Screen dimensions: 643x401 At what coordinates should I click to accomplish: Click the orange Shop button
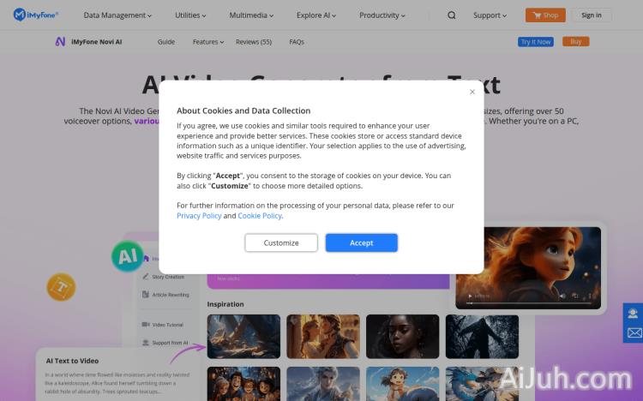pos(545,15)
